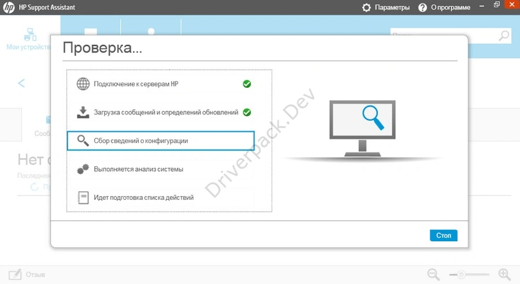This screenshot has width=520, height=284.
Task: Click the notebook icon for action list
Action: [x=83, y=197]
